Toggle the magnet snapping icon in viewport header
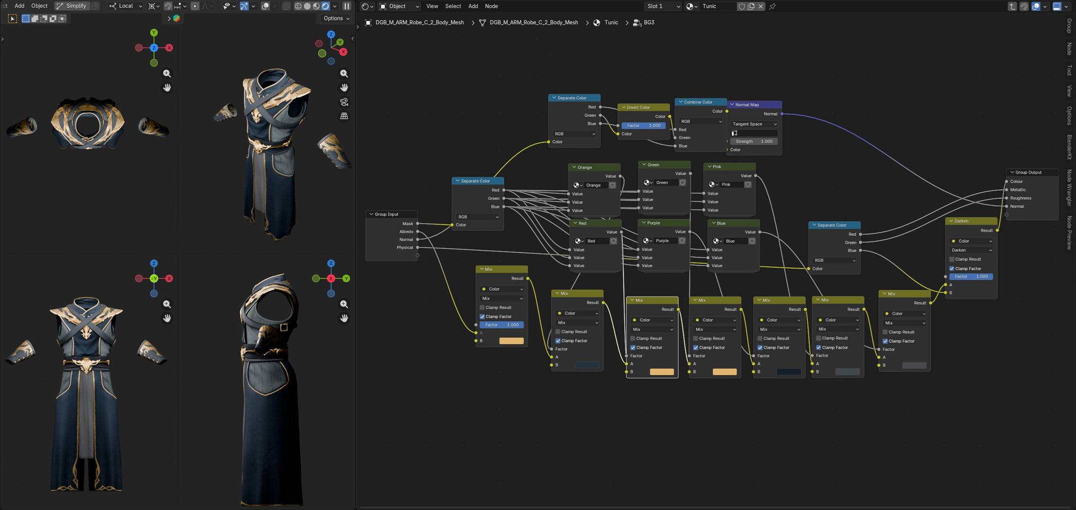Screen dimensions: 1076x510 (x=168, y=6)
